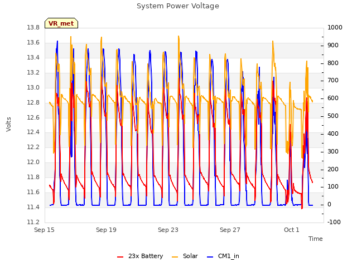
Task: Click the 700 right axis tick label
Action: coord(333,81)
